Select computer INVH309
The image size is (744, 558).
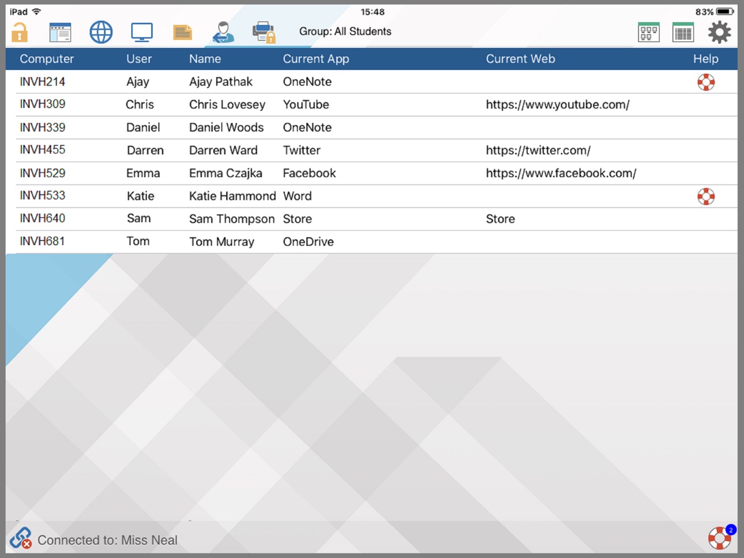point(42,104)
